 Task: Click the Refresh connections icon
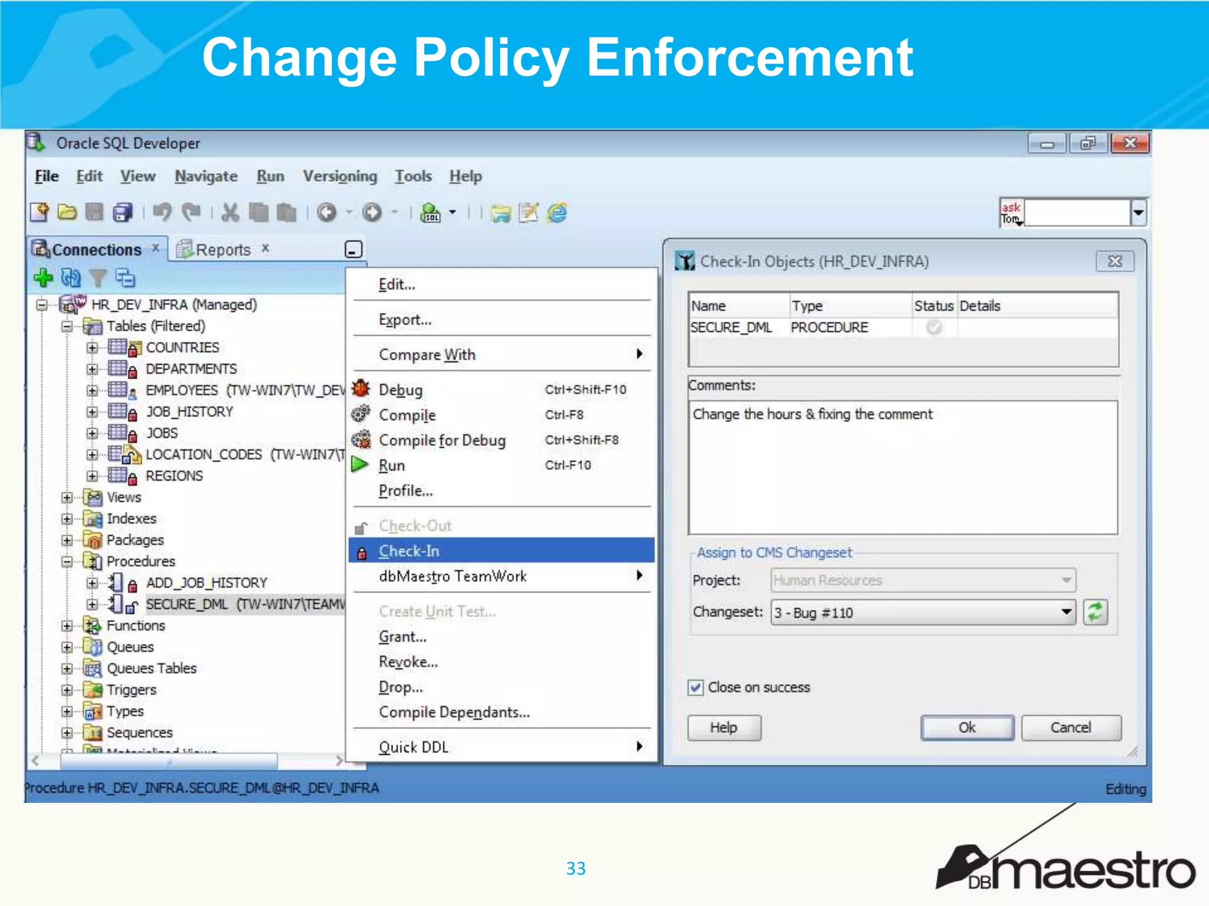(x=71, y=277)
